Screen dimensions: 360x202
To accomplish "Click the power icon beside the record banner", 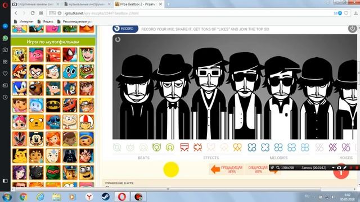I will point(352,29).
